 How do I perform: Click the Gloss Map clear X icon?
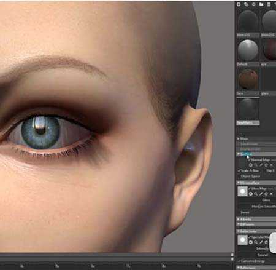point(271,194)
